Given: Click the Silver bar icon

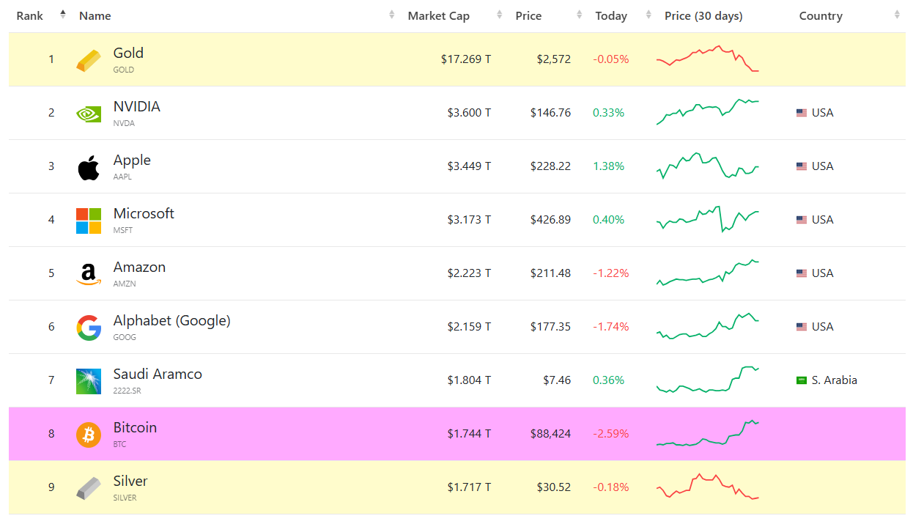Looking at the screenshot, I should click(x=89, y=488).
